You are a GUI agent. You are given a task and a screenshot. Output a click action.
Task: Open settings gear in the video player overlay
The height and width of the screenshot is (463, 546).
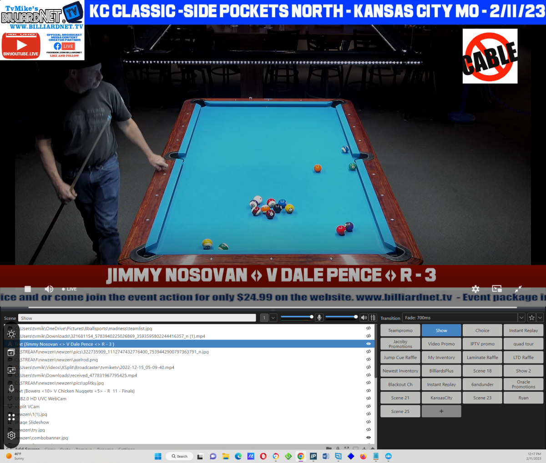(475, 289)
